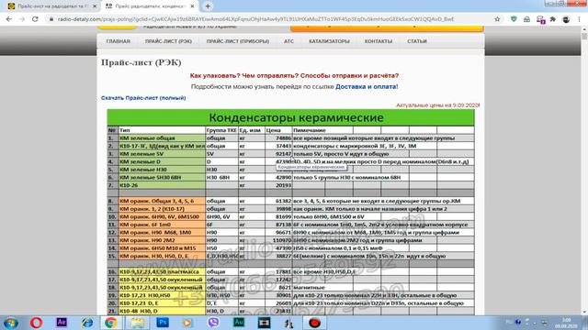Viewport: 588px width, 330px height.
Task: Bookmark this page with the star icon
Action: point(497,19)
